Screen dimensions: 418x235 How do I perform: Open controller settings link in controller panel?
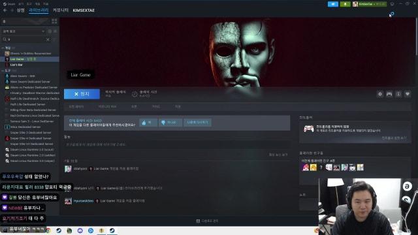pyautogui.click(x=394, y=138)
